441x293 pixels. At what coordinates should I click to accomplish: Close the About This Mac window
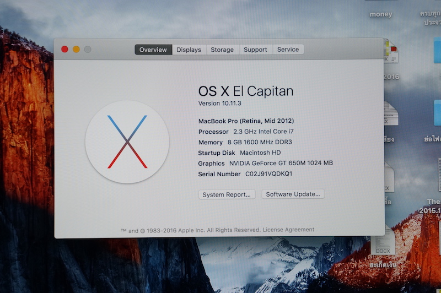[x=64, y=49]
